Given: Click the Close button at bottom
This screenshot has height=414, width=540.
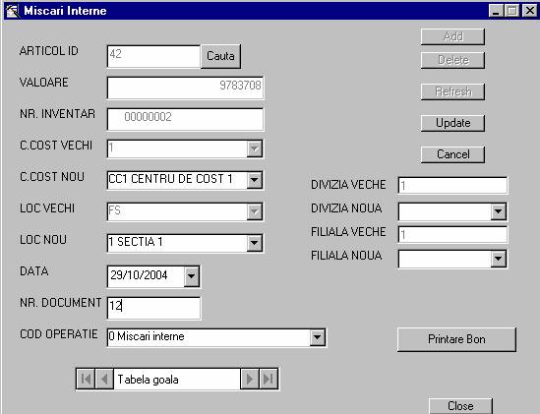Looking at the screenshot, I should click(460, 406).
